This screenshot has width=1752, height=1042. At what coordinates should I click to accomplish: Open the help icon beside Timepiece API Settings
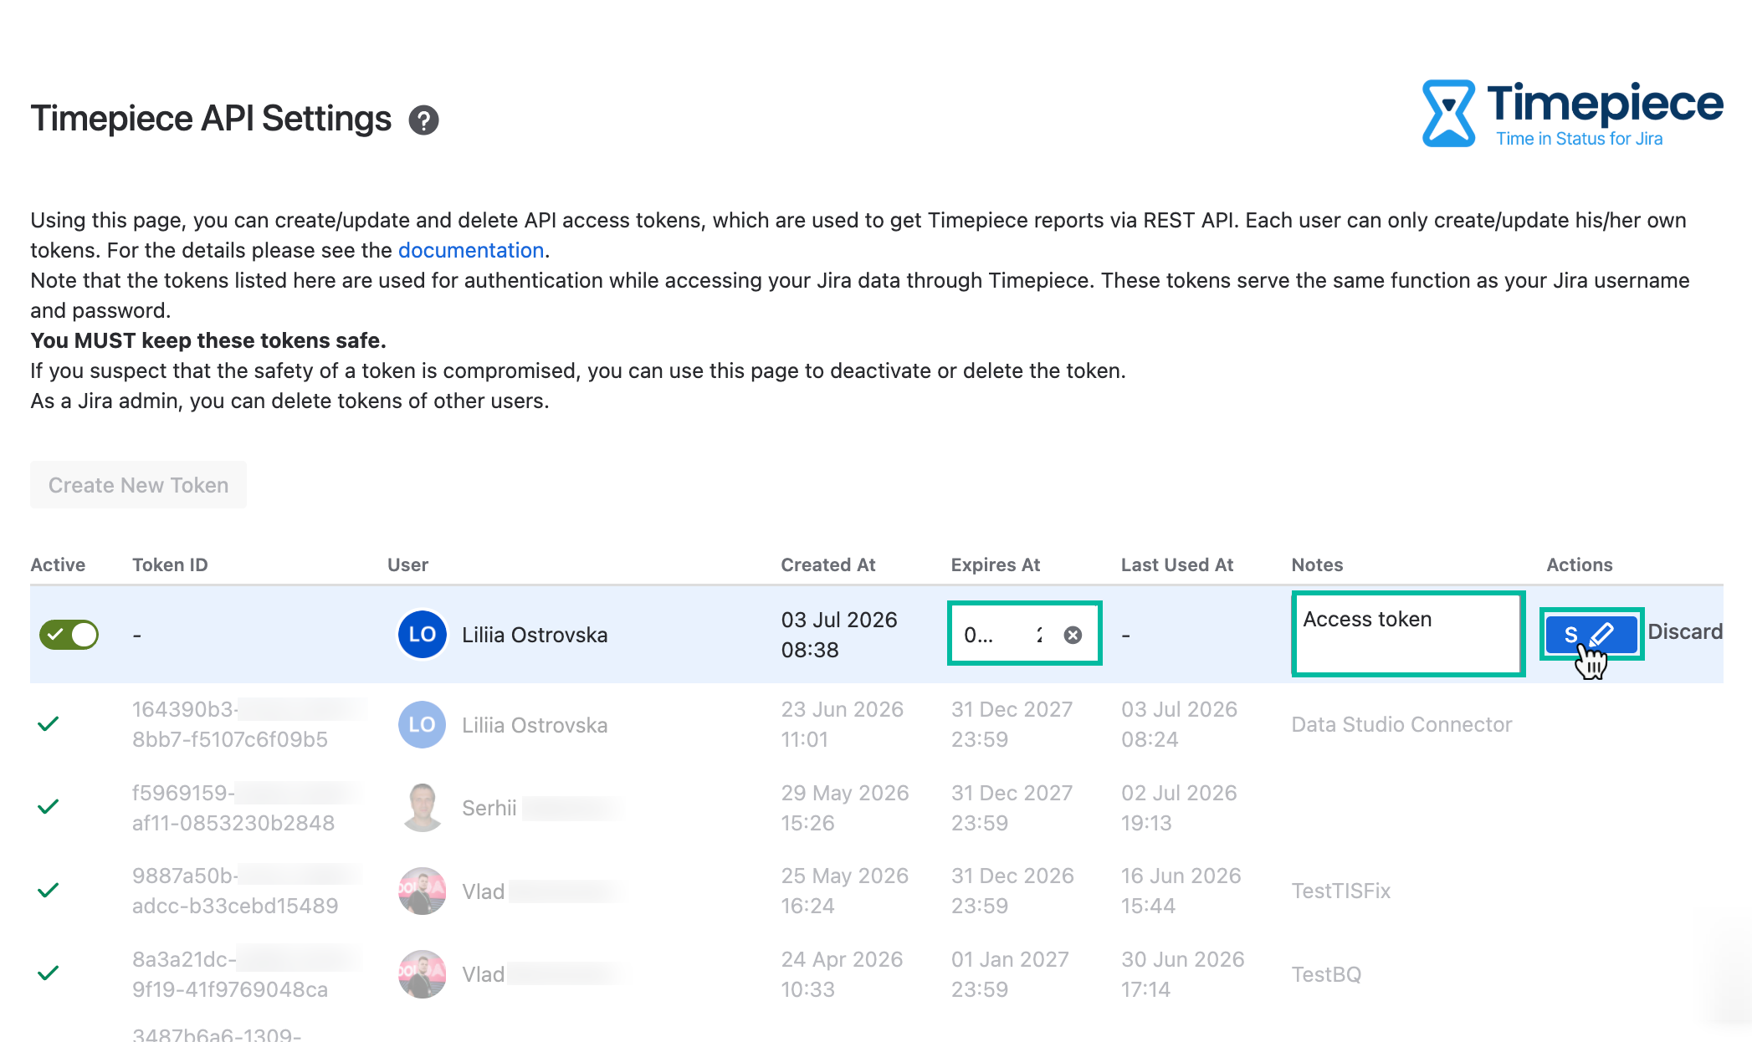(x=423, y=120)
